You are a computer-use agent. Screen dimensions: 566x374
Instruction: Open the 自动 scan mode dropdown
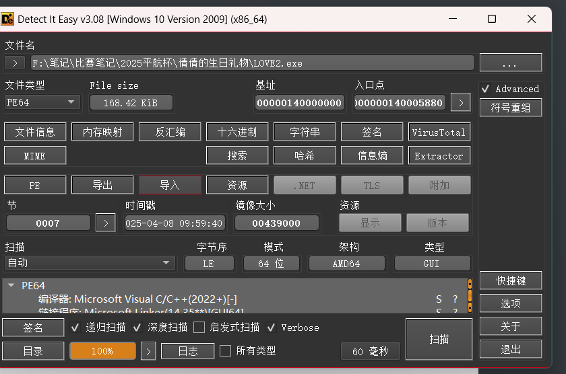89,263
